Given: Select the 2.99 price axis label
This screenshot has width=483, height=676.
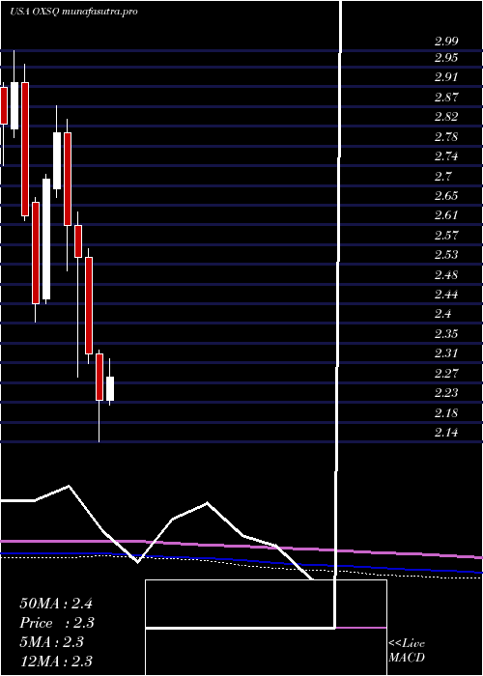Looking at the screenshot, I should [446, 42].
